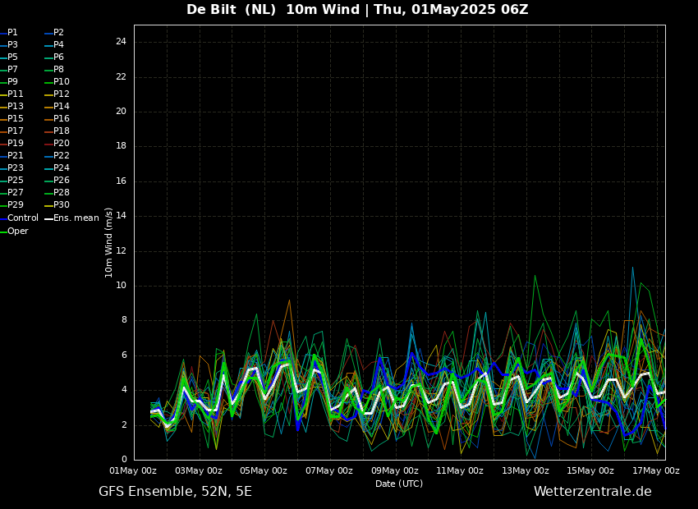Click the P10 legend label
Screen dimensions: 698x509
click(62, 82)
